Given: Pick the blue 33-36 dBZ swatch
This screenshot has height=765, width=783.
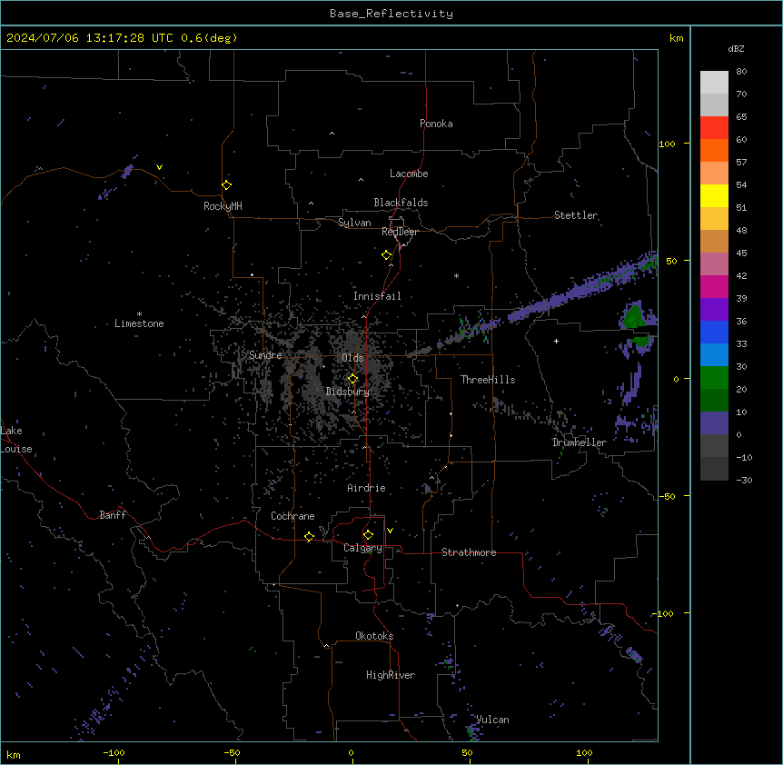Looking at the screenshot, I should (714, 332).
